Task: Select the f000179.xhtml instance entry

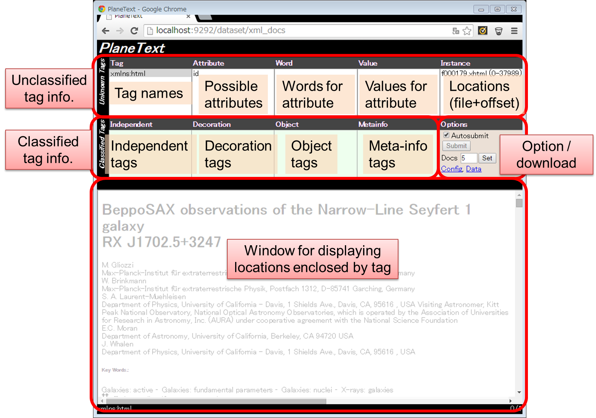Action: [481, 73]
